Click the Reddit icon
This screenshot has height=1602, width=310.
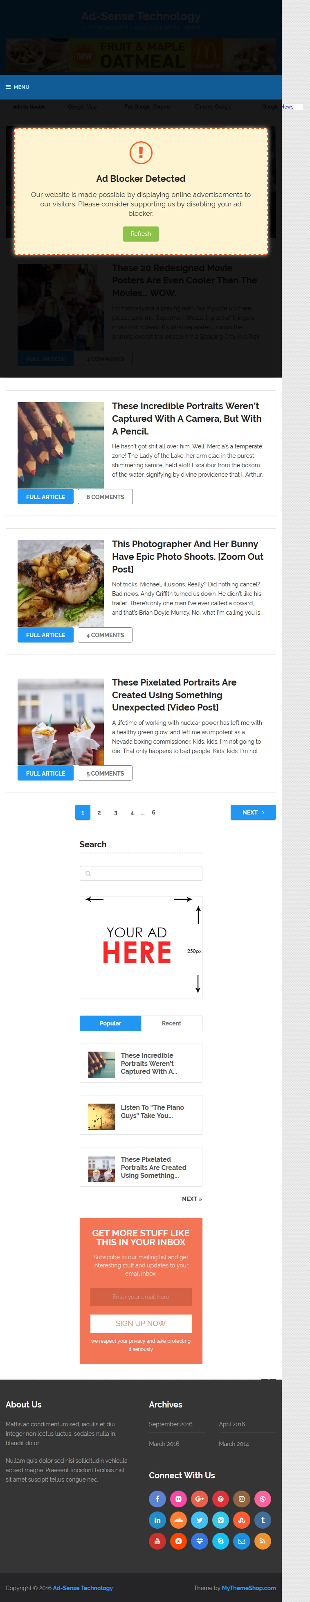tap(178, 1541)
